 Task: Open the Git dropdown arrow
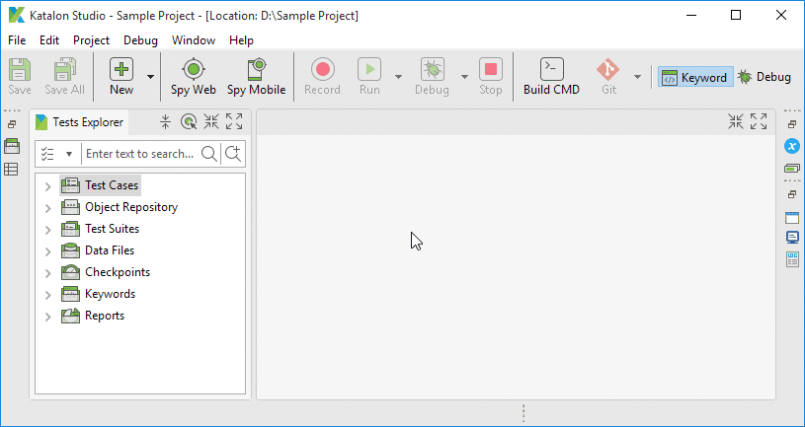click(637, 77)
